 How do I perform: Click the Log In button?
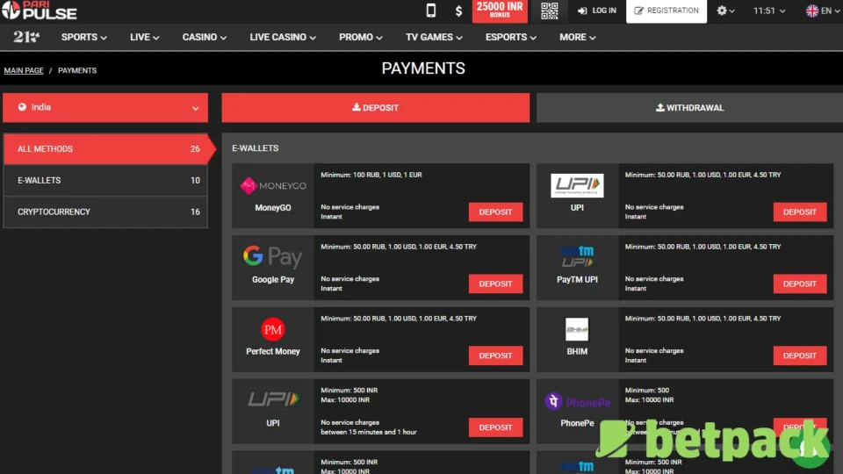pyautogui.click(x=597, y=11)
